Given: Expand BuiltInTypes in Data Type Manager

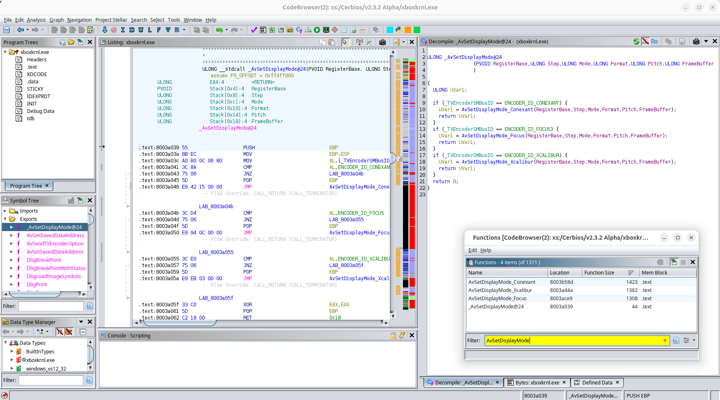Looking at the screenshot, I should click(12, 351).
